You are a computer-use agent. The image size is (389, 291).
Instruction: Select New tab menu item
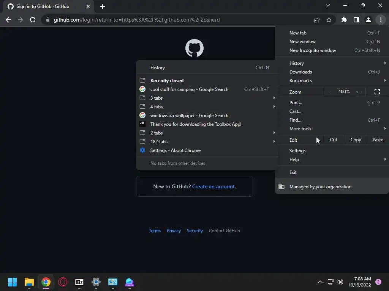tap(332, 33)
